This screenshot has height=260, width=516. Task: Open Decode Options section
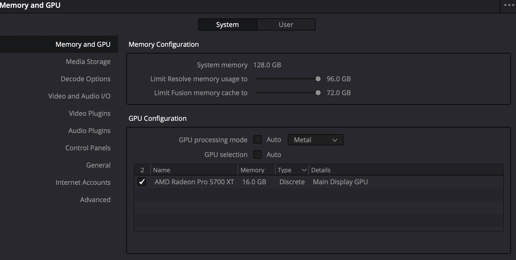coord(85,79)
